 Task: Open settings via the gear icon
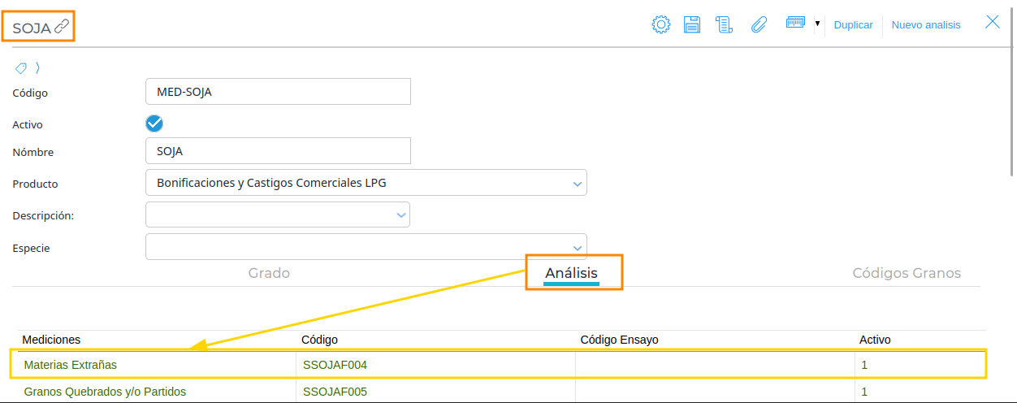coord(661,24)
